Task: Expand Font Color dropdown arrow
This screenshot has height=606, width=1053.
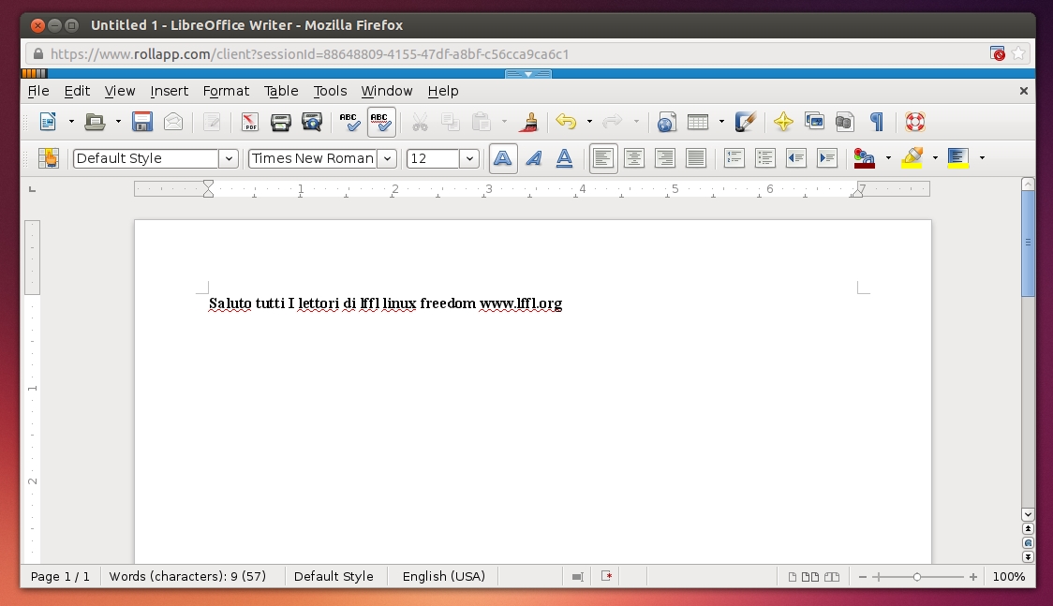Action: point(888,158)
